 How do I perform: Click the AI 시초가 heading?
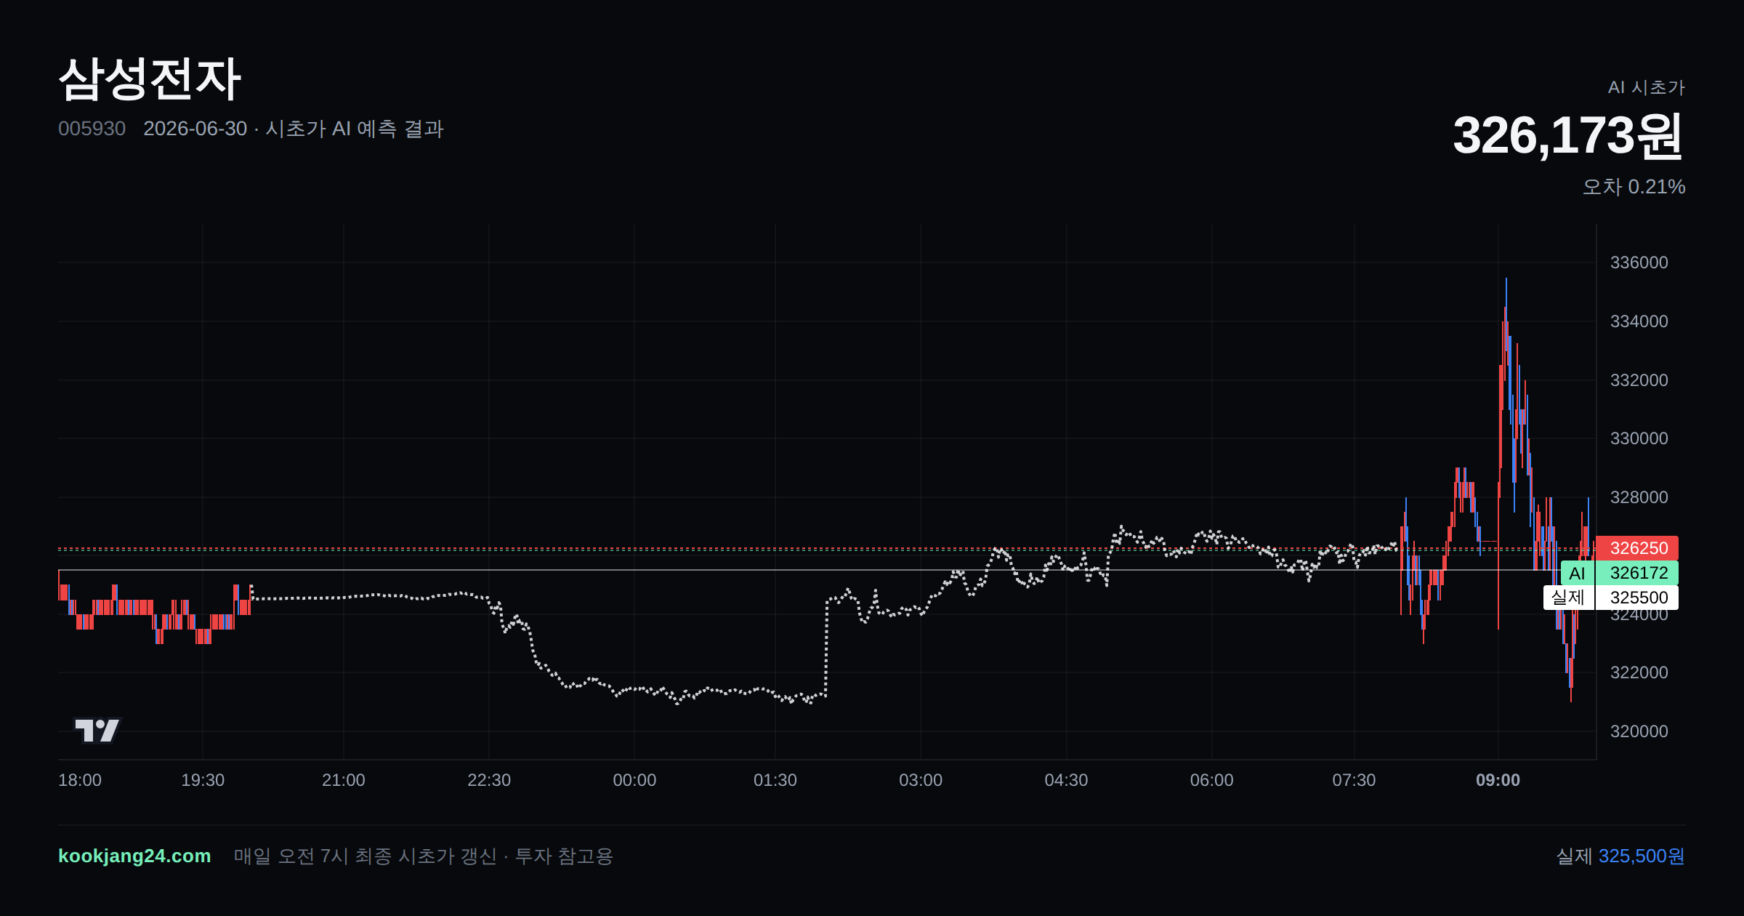coord(1646,87)
